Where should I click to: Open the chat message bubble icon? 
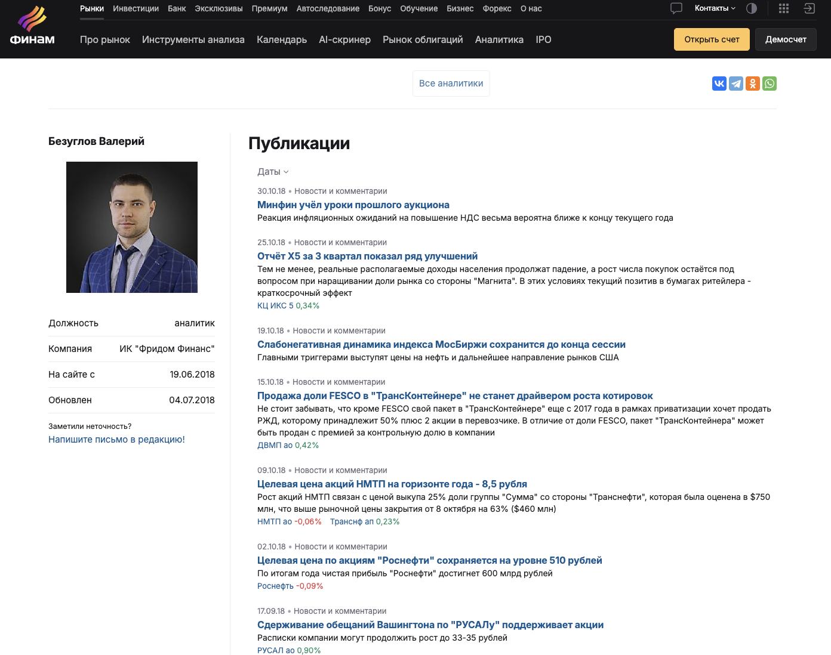coord(675,8)
